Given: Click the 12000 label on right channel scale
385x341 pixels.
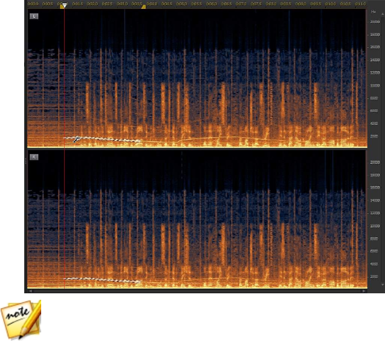Looking at the screenshot, I should (x=375, y=213).
